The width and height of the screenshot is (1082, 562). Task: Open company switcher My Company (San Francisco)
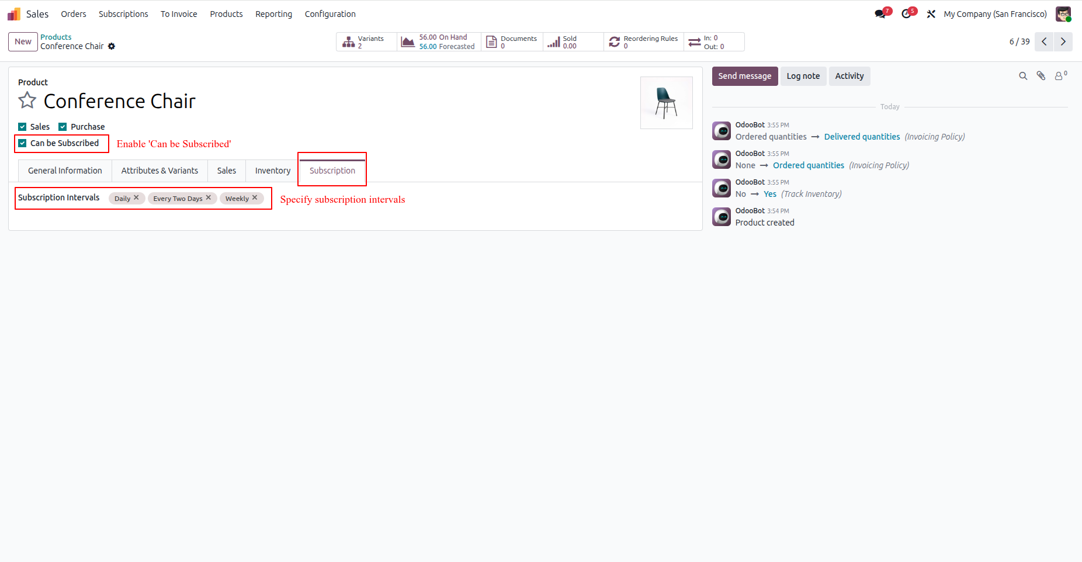pyautogui.click(x=995, y=14)
